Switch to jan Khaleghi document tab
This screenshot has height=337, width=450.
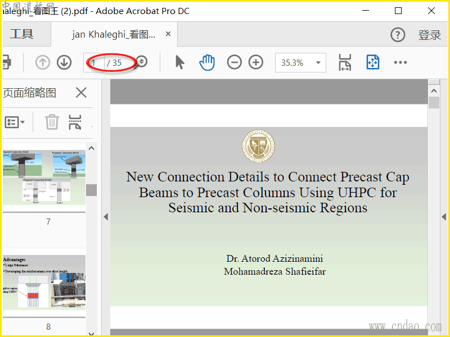(x=114, y=34)
